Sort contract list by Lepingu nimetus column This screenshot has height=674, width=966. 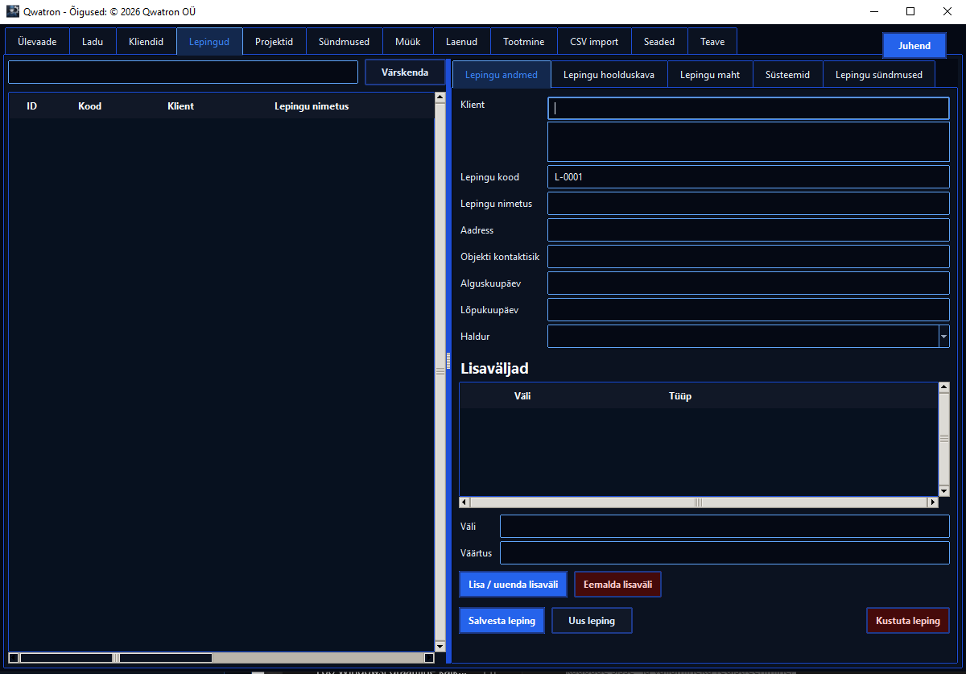(x=312, y=106)
